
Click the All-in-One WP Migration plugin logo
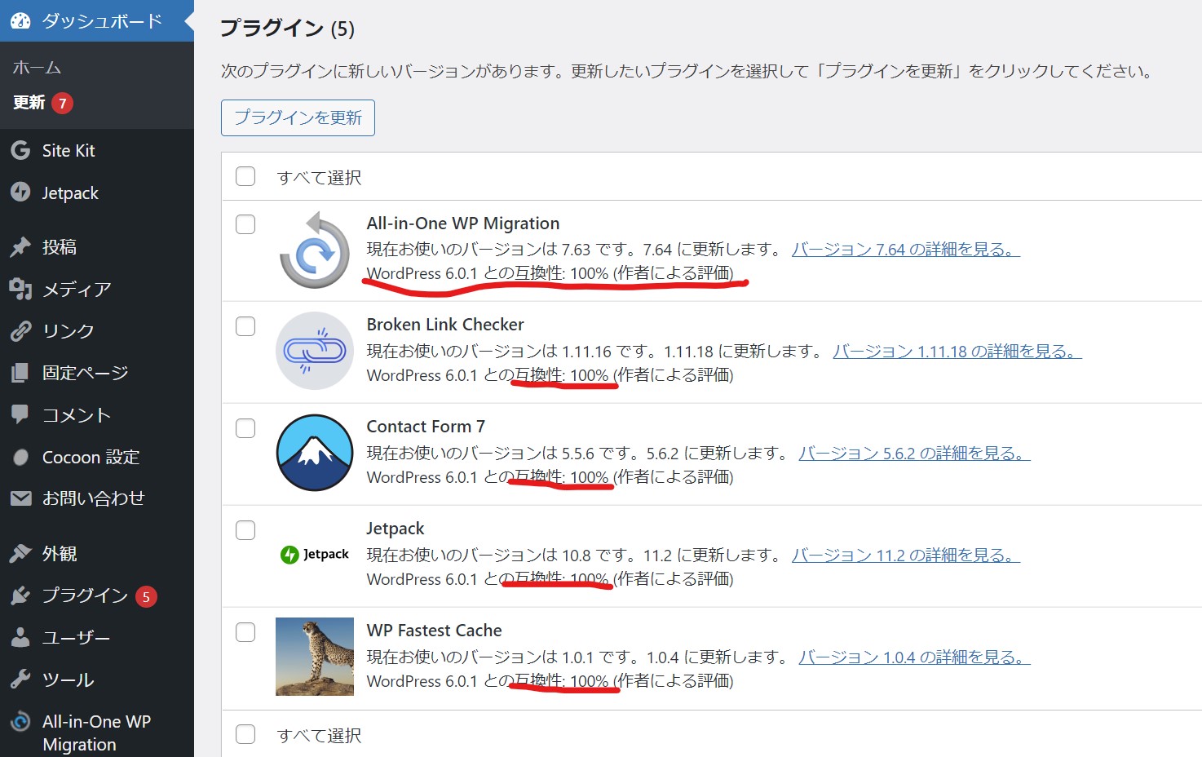coord(315,250)
